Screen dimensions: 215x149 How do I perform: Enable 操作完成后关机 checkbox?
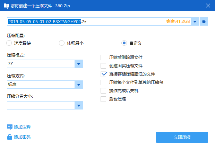(x=103, y=91)
